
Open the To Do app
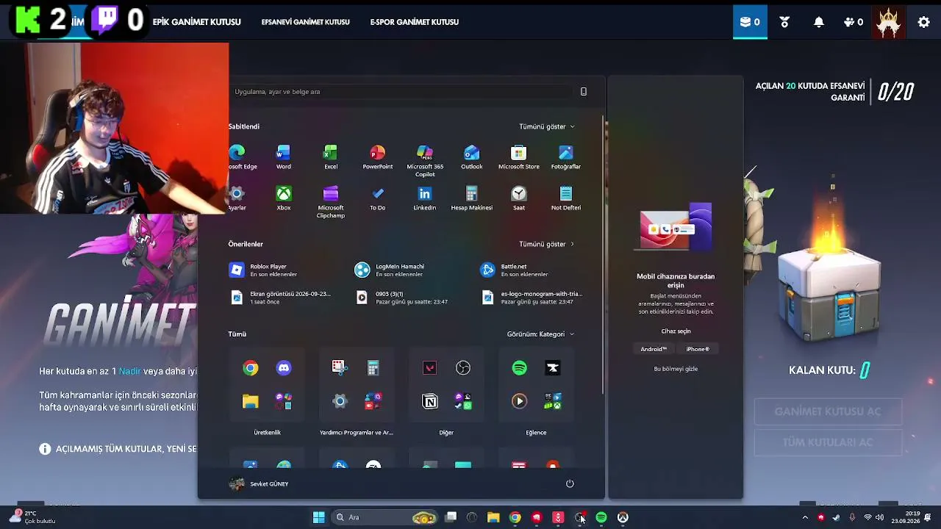378,198
